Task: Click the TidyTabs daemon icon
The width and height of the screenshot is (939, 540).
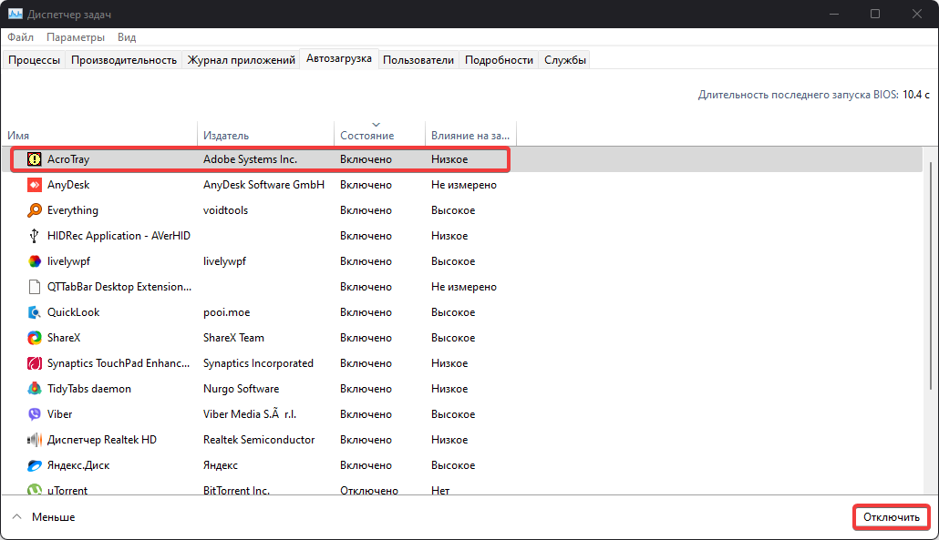Action: click(x=35, y=389)
